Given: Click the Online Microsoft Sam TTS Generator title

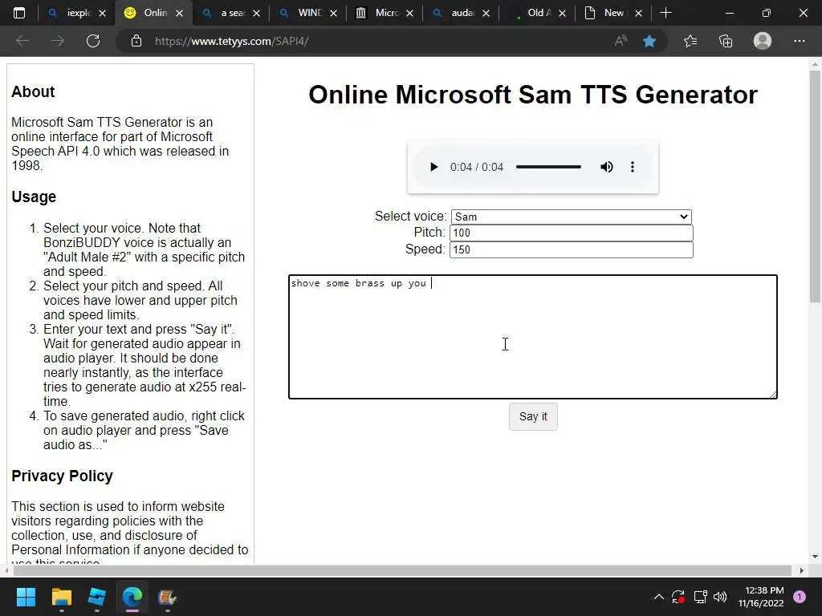Looking at the screenshot, I should [533, 95].
